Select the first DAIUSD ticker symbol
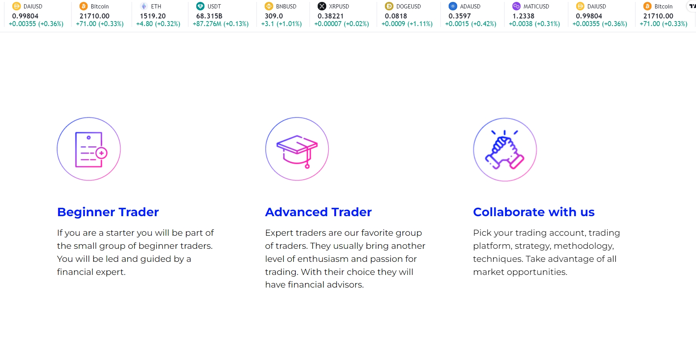This screenshot has width=696, height=354. 33,7
